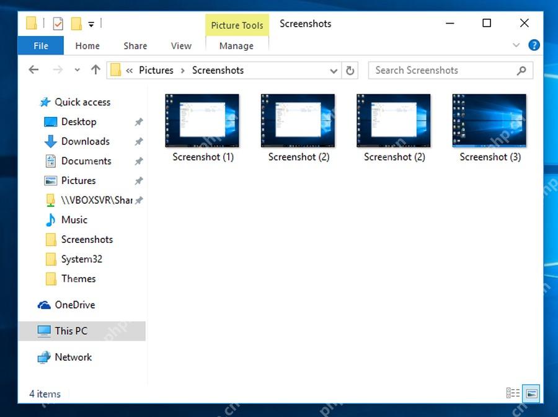
Task: Open the Customize Quick Access Toolbar dropdown
Action: click(92, 24)
